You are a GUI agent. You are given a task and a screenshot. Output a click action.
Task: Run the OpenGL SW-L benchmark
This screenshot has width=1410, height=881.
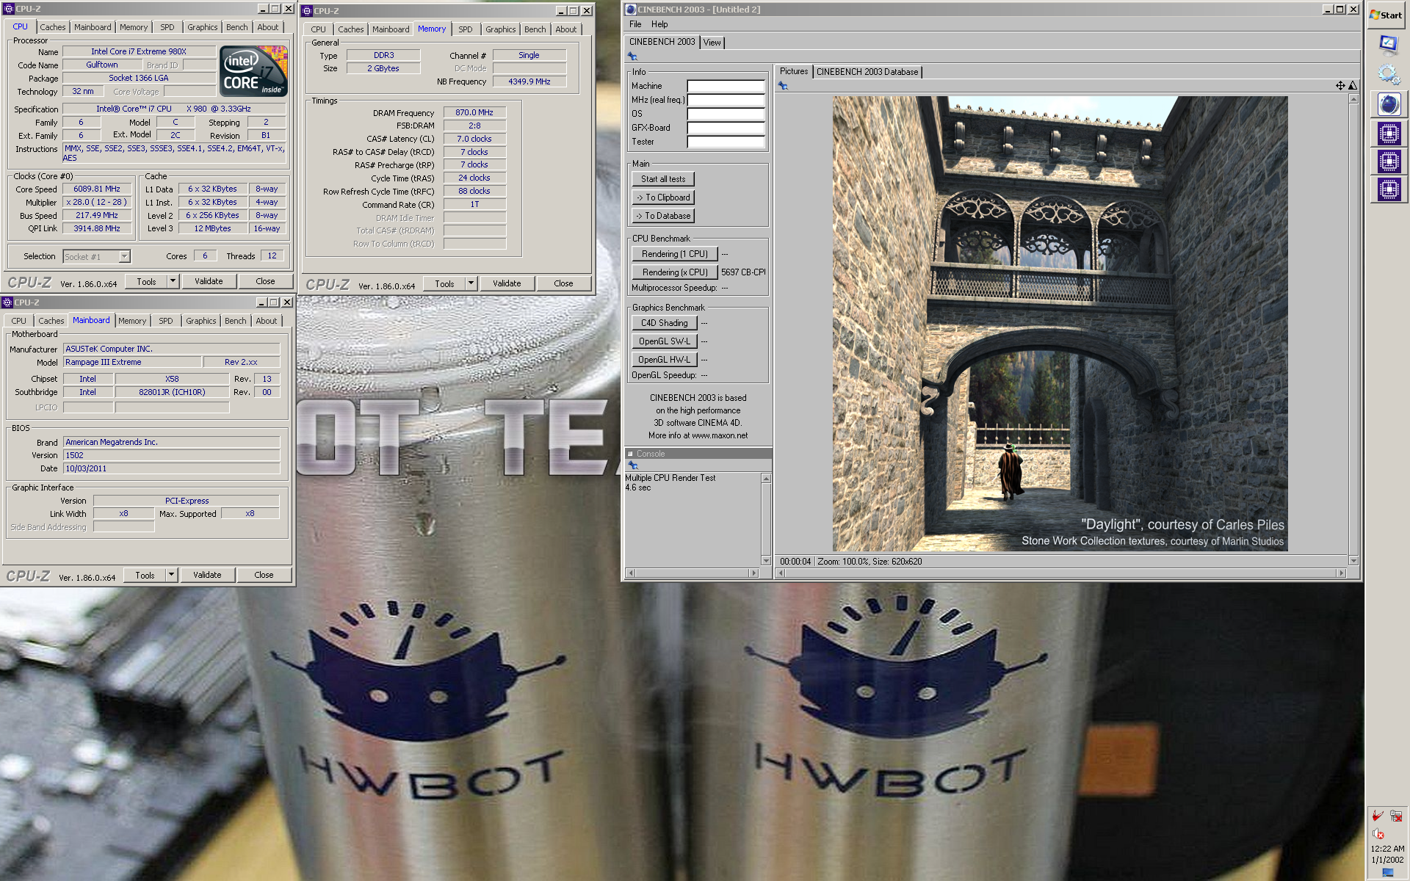click(664, 341)
